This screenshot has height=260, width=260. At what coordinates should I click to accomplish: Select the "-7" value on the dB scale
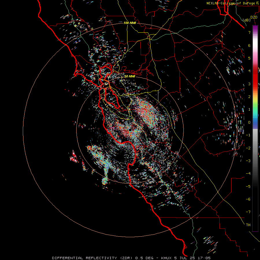[248, 212]
